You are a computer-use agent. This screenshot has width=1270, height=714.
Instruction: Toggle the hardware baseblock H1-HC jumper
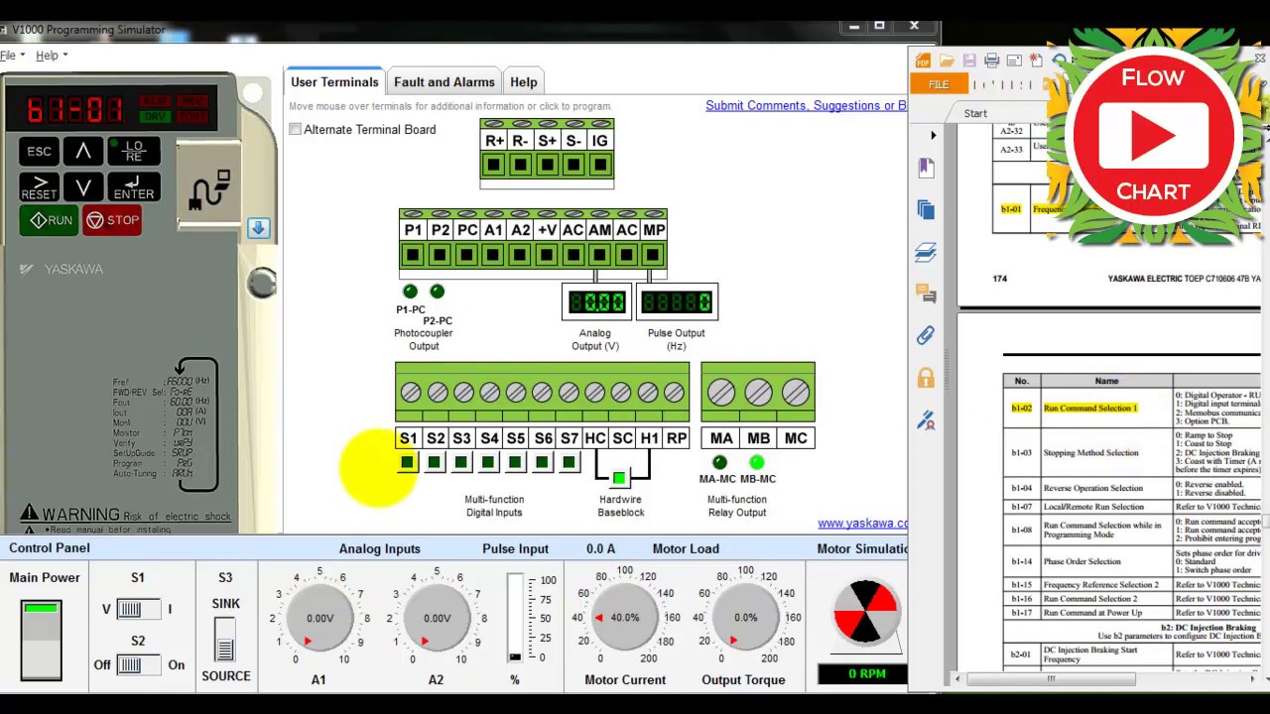click(x=619, y=479)
